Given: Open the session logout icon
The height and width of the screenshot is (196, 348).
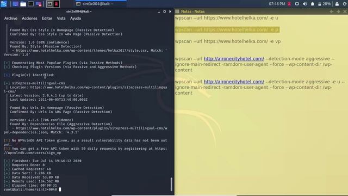Looking at the screenshot, I should tap(345, 4).
